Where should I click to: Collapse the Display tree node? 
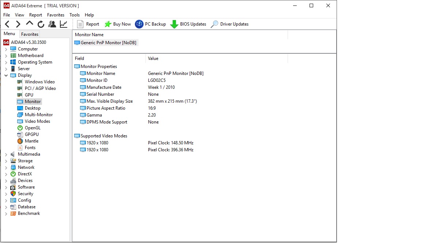pos(6,75)
